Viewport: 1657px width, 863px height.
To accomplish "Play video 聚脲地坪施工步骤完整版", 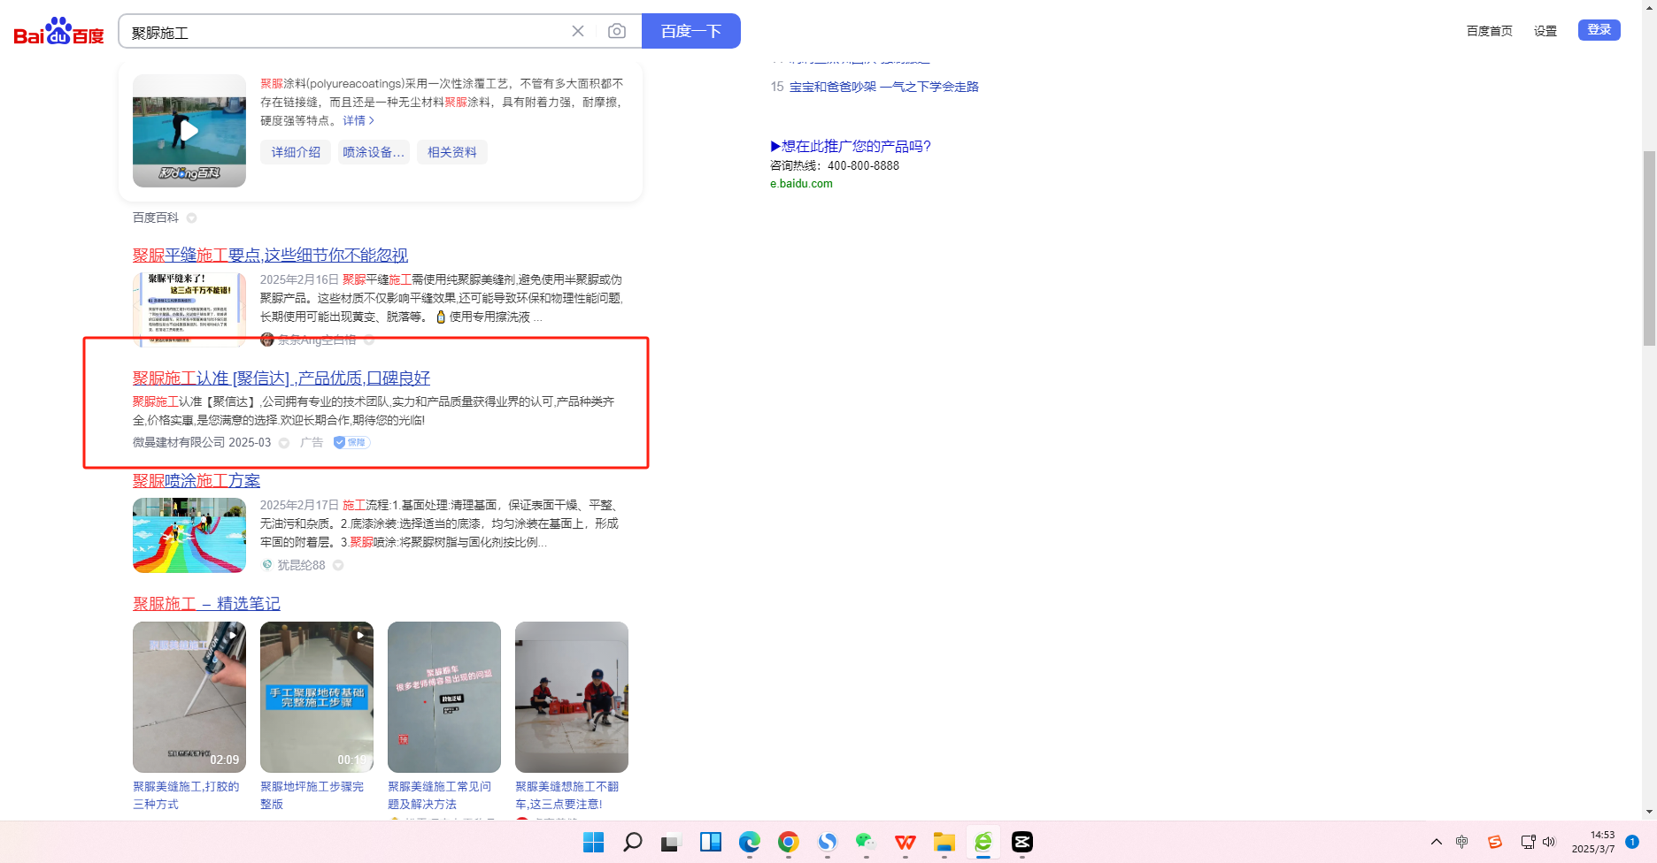I will tap(317, 697).
